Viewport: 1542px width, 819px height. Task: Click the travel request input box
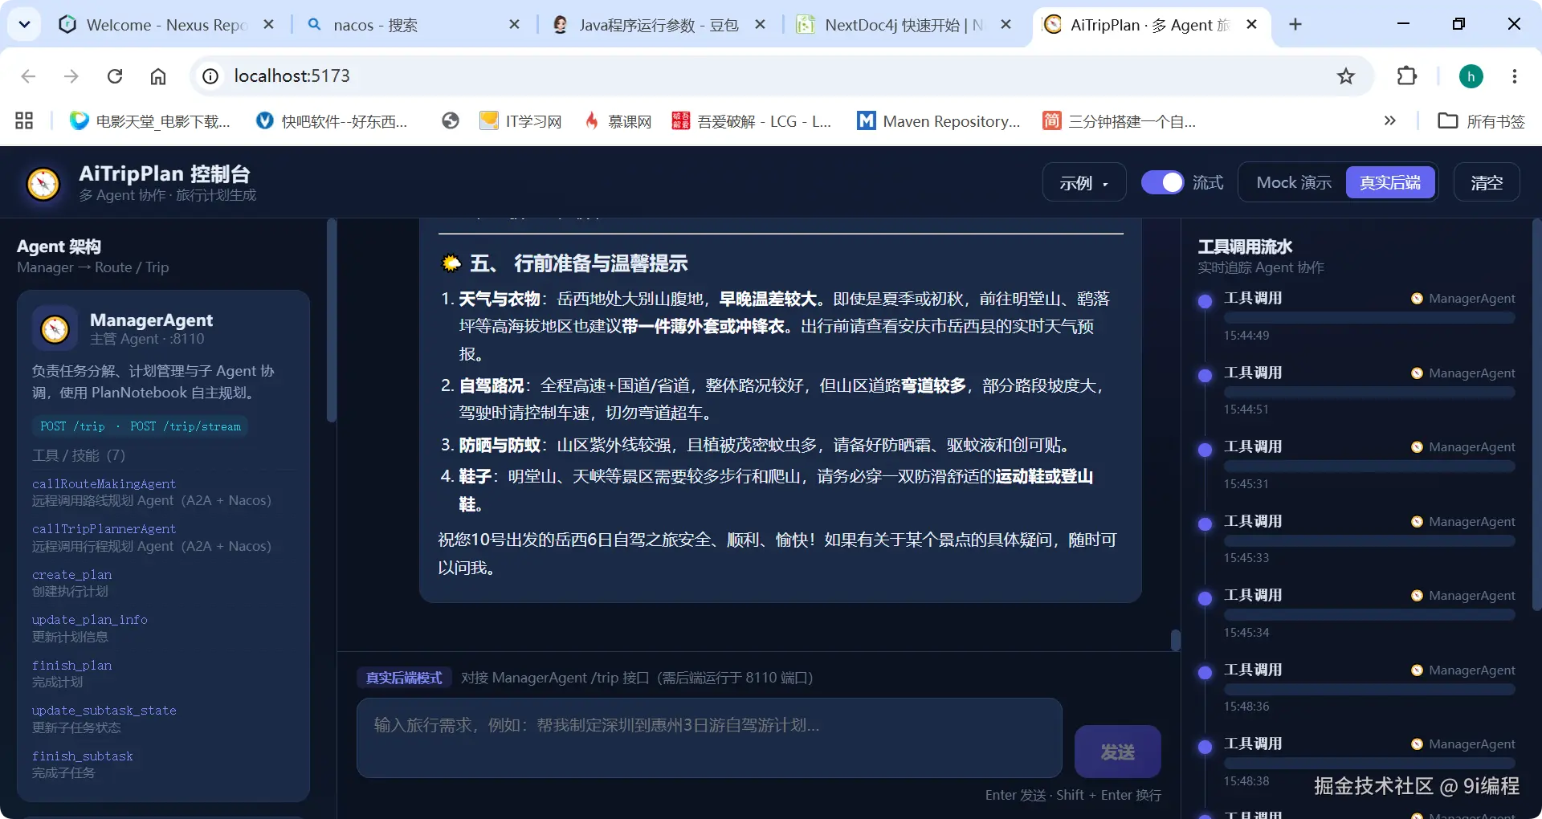pos(709,738)
